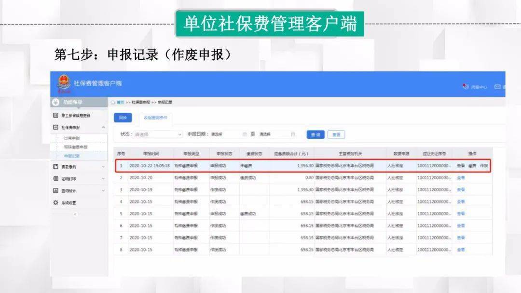Image resolution: width=521 pixels, height=293 pixels.
Task: Click the 证明打印 sidebar icon
Action: [55, 178]
